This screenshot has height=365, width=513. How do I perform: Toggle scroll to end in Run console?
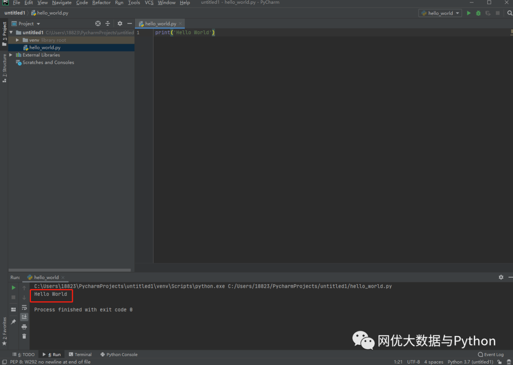pyautogui.click(x=24, y=317)
